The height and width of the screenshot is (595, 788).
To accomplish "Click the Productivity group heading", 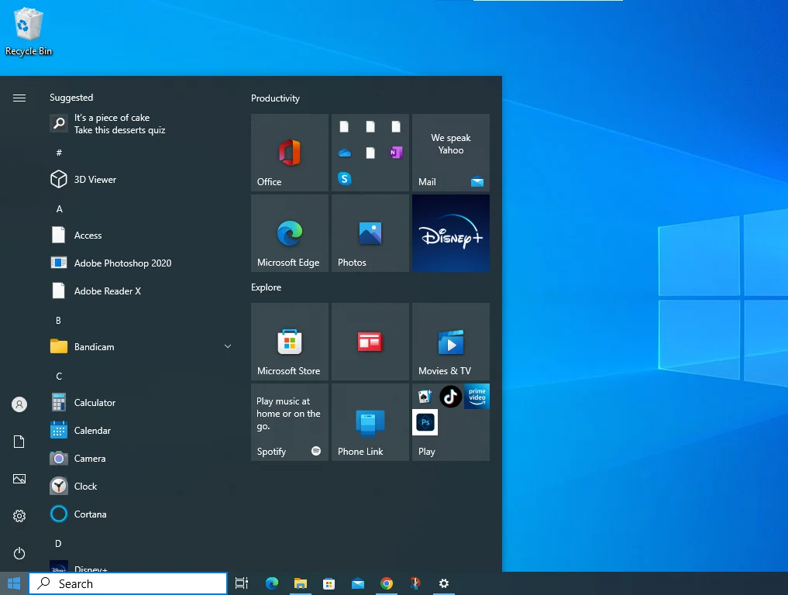I will pos(275,98).
